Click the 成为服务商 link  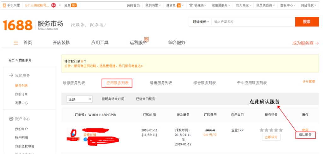coord(305,43)
